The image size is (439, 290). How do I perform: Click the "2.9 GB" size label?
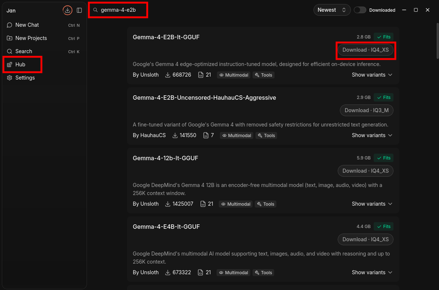coord(363,97)
